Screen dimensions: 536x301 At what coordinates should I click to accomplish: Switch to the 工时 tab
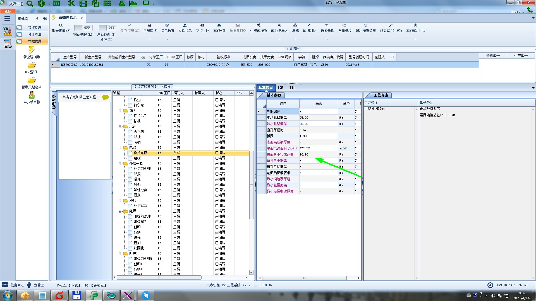point(292,88)
